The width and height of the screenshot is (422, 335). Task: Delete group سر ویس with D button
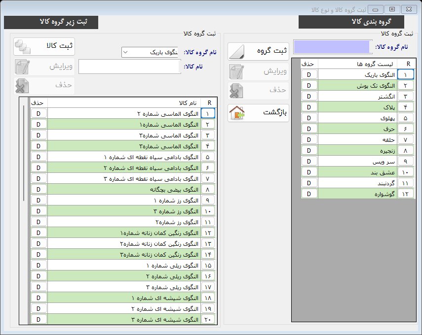pos(309,161)
